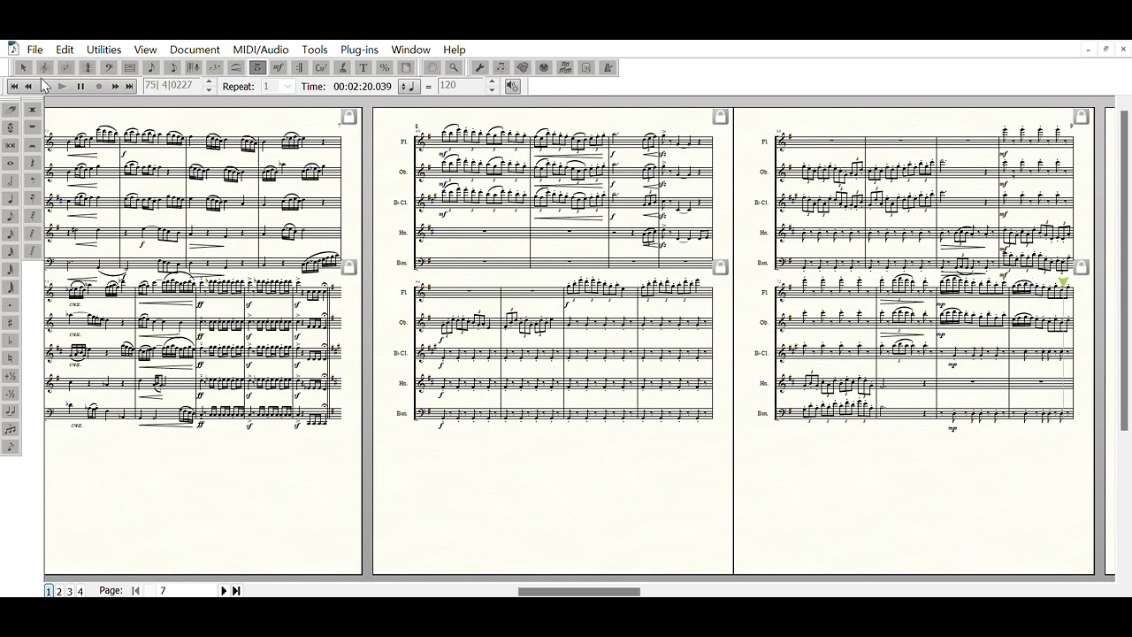Screen dimensions: 1132x637
Task: Raise pitch with the plus half step icon
Action: click(x=11, y=375)
